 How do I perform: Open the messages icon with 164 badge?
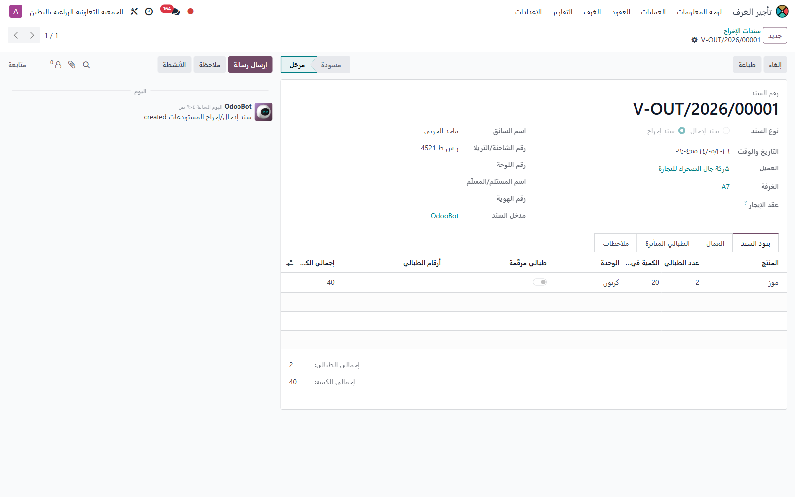(170, 10)
